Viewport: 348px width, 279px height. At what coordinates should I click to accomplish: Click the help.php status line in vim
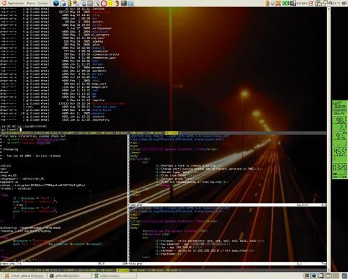tap(228, 264)
